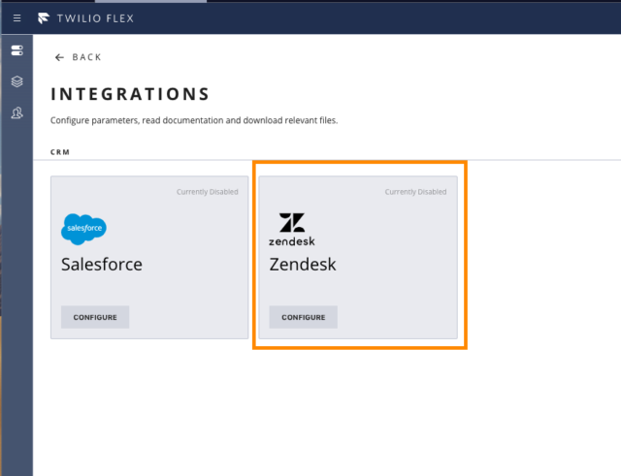The width and height of the screenshot is (621, 476).
Task: Select the Salesforce card title
Action: [x=102, y=265]
